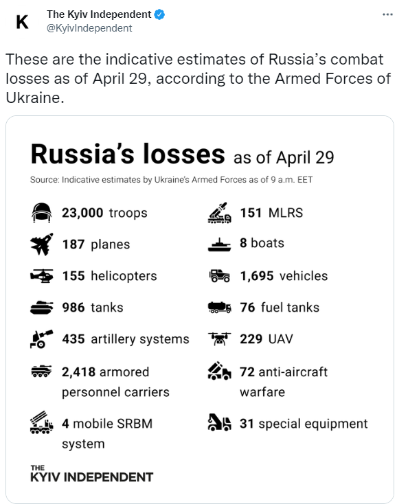The image size is (397, 504).
Task: Click the jeep icon beside 1,695 vehicles
Action: (x=220, y=276)
